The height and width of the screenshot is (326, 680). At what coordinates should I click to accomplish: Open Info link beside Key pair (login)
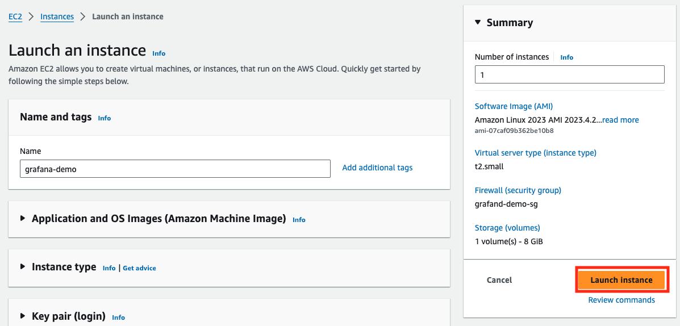(118, 317)
